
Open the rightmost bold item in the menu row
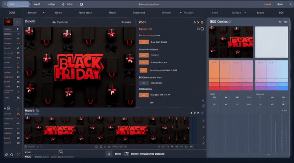281,13
